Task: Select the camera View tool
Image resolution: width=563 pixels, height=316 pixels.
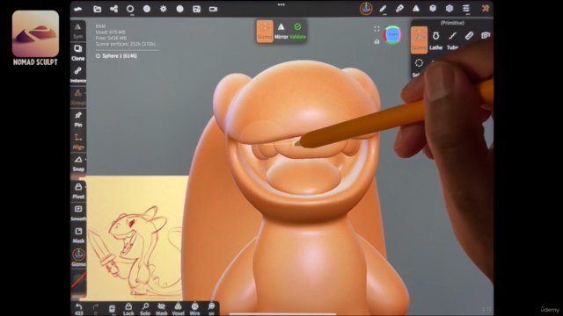Action: tap(486, 35)
